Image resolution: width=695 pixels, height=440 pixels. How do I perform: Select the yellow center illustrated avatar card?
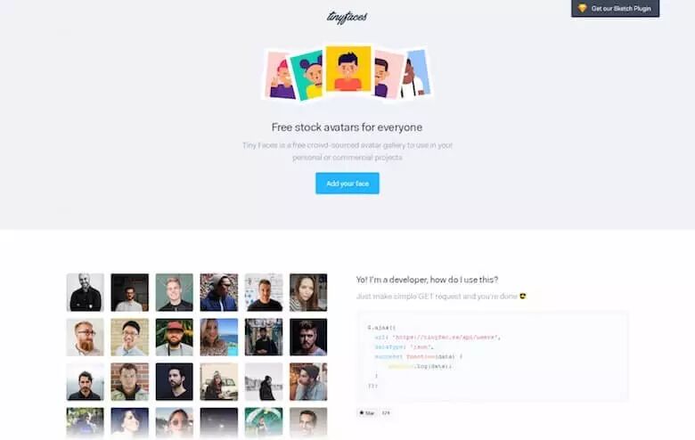click(348, 68)
